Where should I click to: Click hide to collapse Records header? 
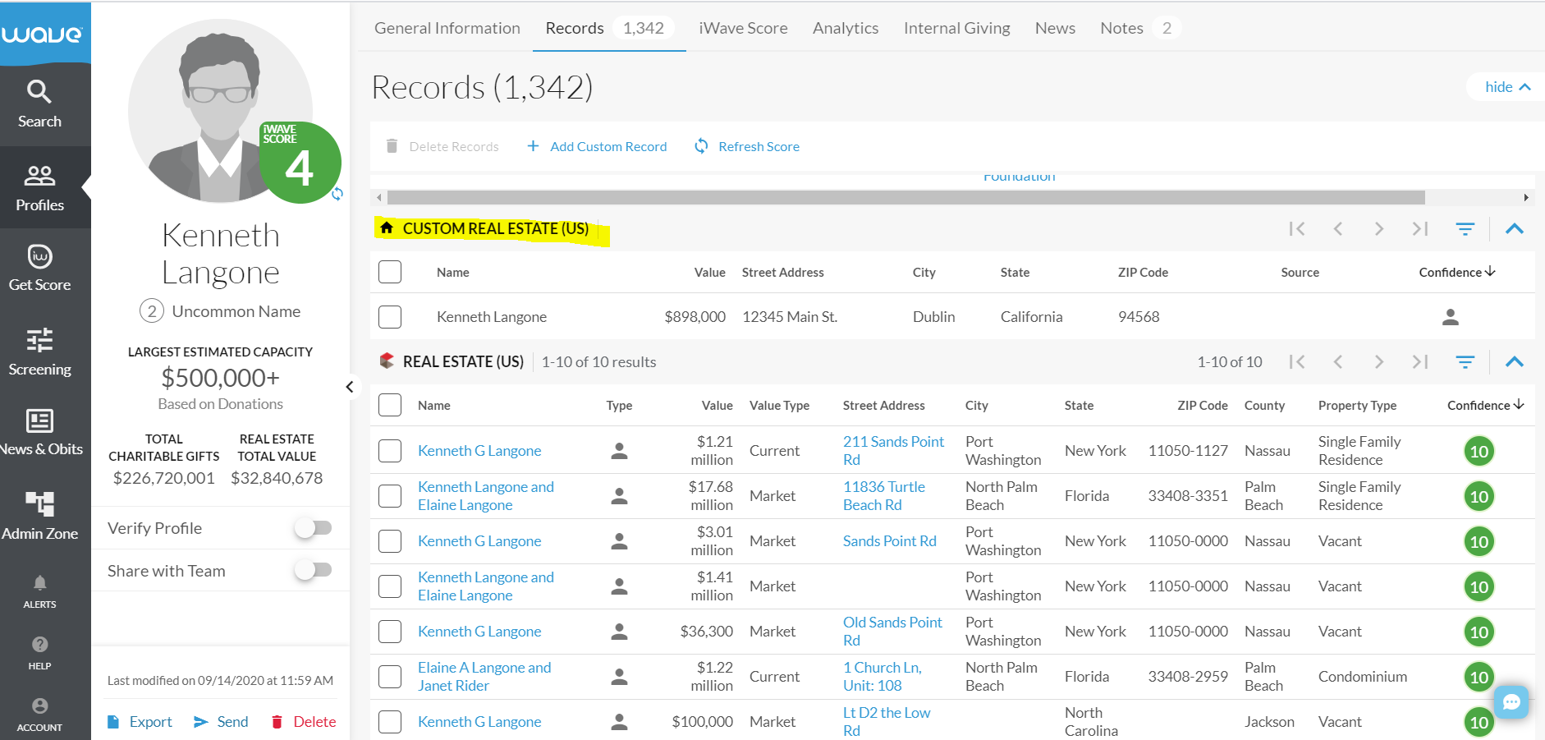[x=1507, y=87]
